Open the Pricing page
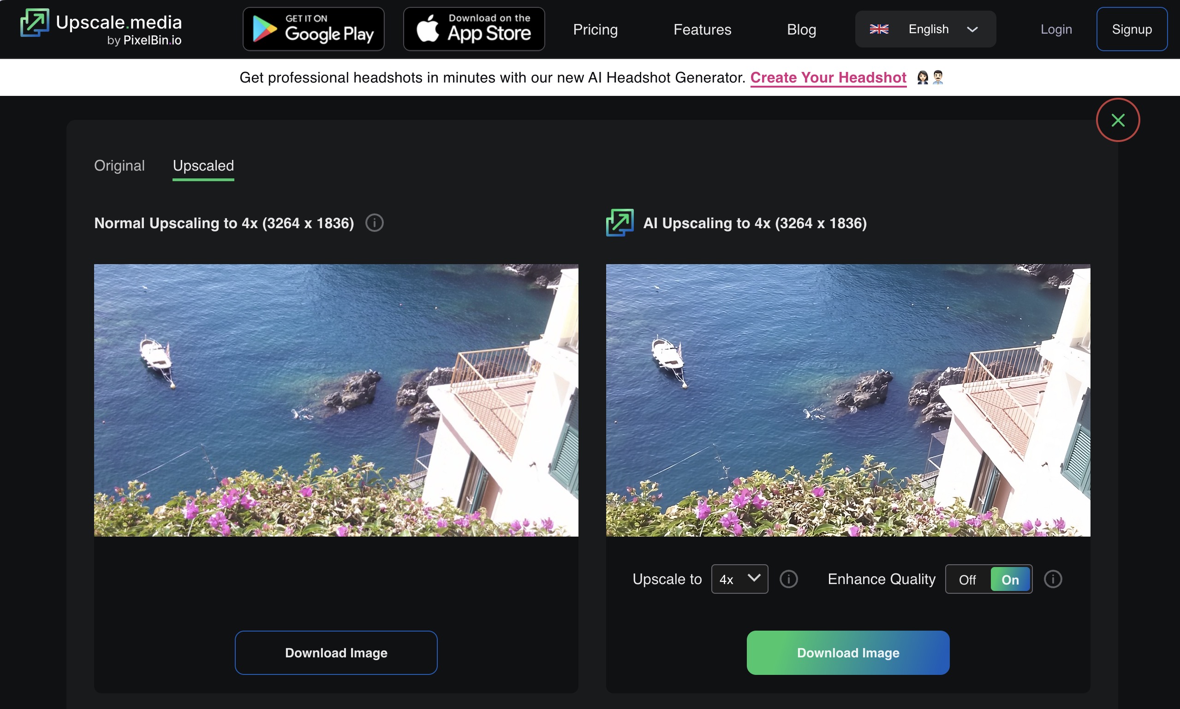 (x=595, y=30)
